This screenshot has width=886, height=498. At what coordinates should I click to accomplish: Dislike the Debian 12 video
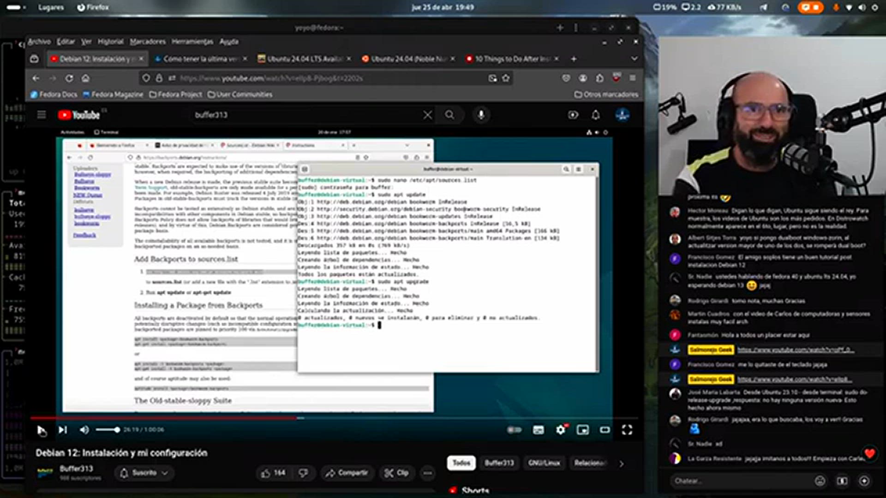pos(303,473)
